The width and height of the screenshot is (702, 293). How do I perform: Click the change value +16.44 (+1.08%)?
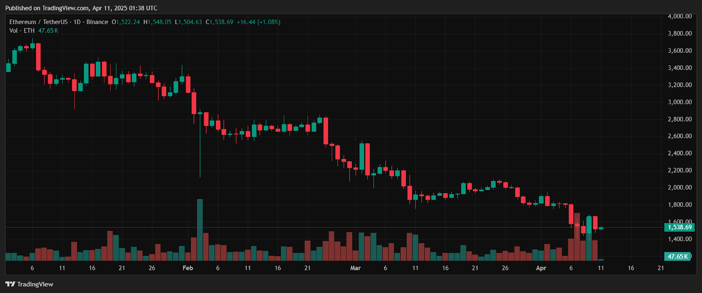click(x=258, y=22)
